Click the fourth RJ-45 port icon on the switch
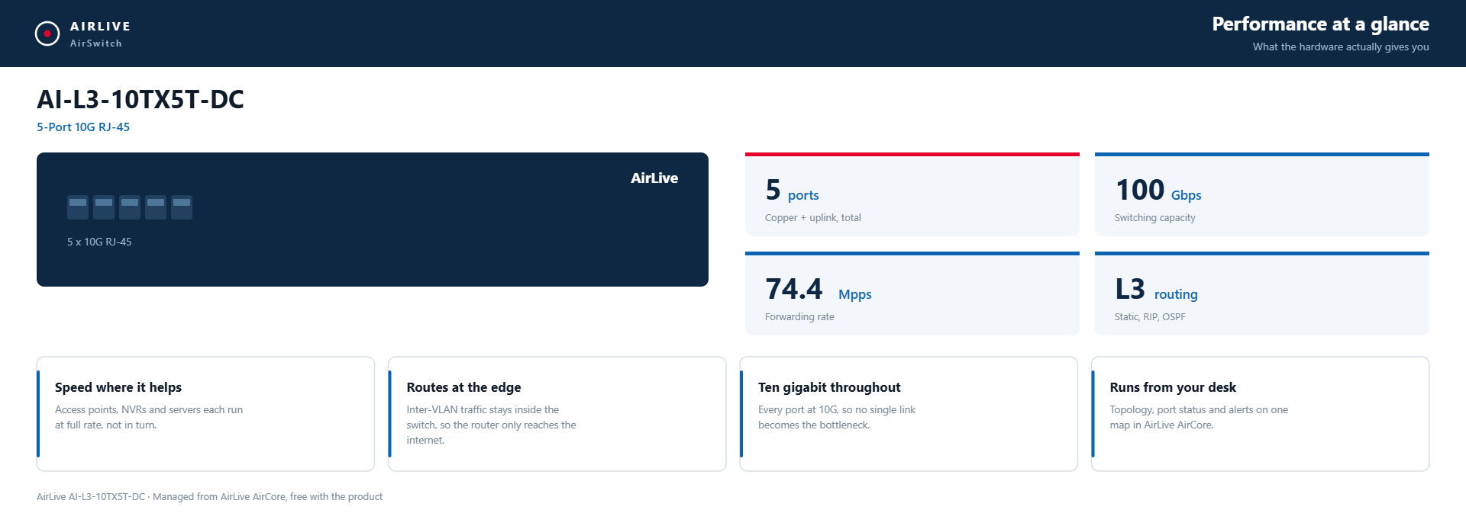The width and height of the screenshot is (1466, 526). click(156, 207)
